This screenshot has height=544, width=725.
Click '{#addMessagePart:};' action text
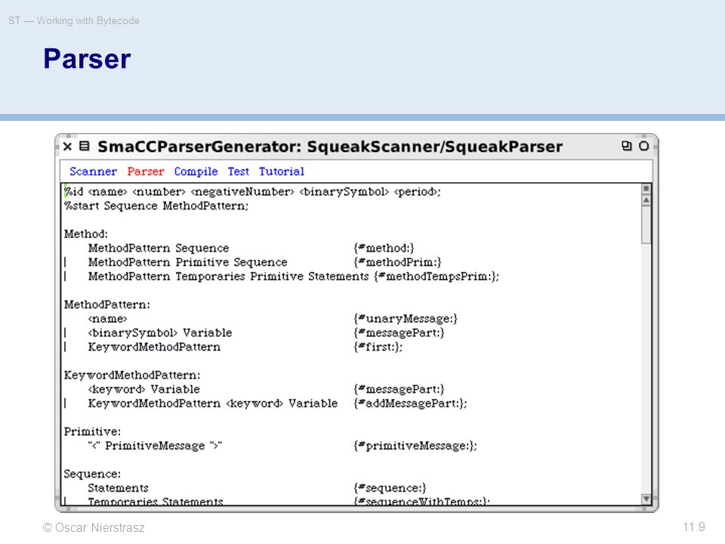click(411, 403)
